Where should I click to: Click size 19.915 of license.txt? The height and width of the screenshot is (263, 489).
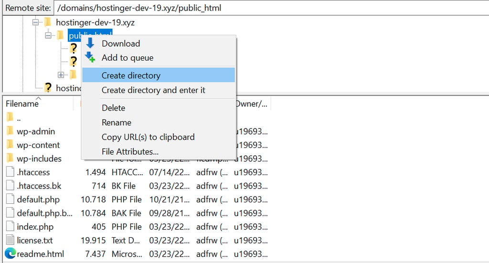coord(93,241)
